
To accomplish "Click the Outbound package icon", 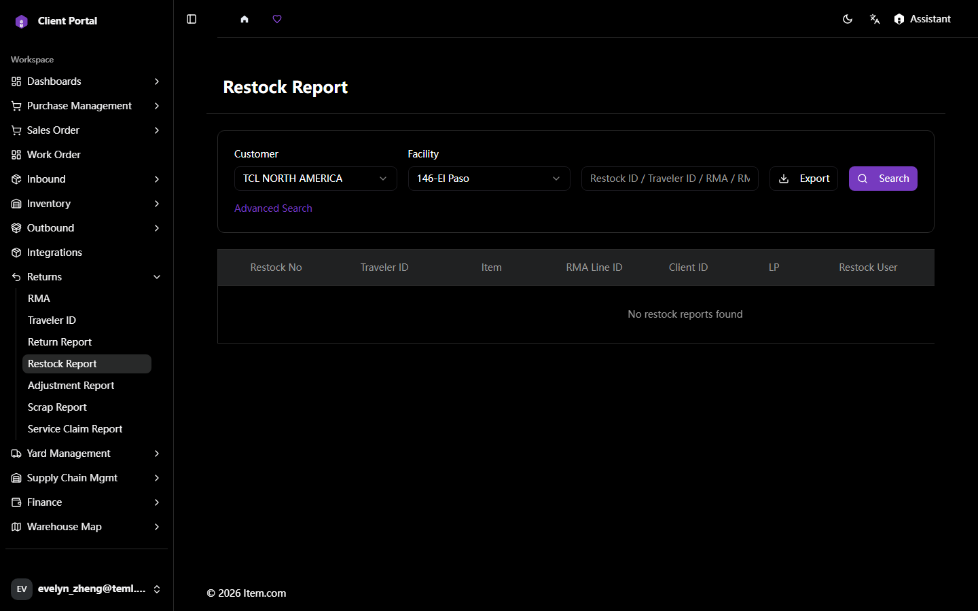I will tap(16, 228).
